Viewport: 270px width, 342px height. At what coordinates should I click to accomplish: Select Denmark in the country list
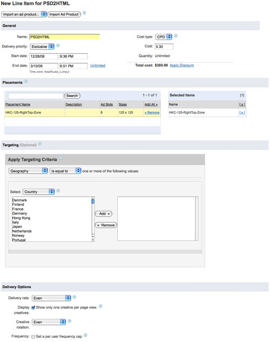click(x=19, y=200)
